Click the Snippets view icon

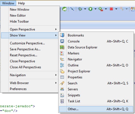click(x=62, y=95)
